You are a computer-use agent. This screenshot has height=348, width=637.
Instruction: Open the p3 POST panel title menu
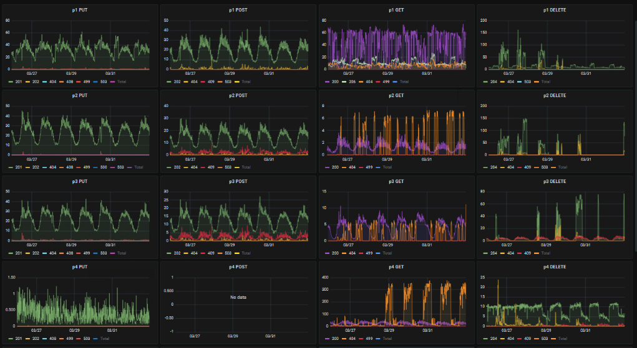click(x=238, y=181)
